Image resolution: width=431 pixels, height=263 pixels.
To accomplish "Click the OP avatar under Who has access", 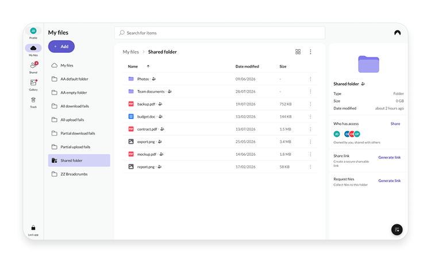I will click(357, 134).
